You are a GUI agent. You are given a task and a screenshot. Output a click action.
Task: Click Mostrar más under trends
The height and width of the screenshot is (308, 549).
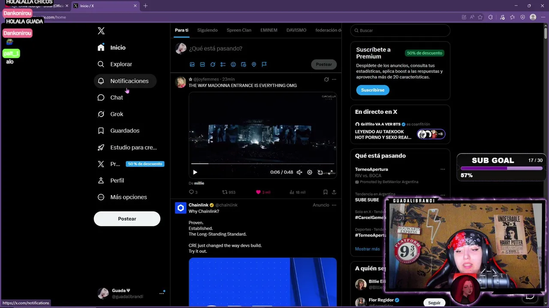[367, 249]
